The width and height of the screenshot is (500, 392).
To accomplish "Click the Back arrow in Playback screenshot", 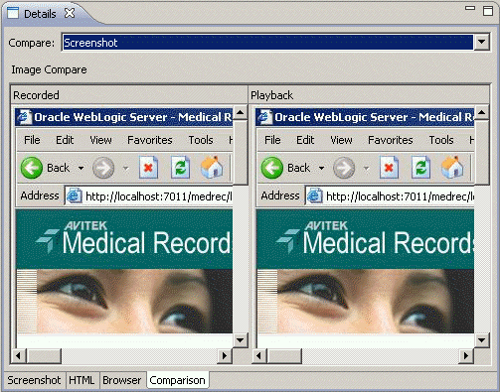I will [272, 168].
